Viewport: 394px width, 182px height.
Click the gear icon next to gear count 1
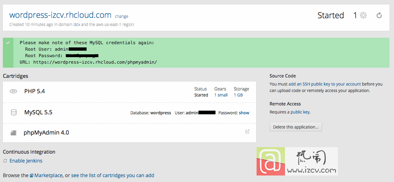[x=363, y=15]
